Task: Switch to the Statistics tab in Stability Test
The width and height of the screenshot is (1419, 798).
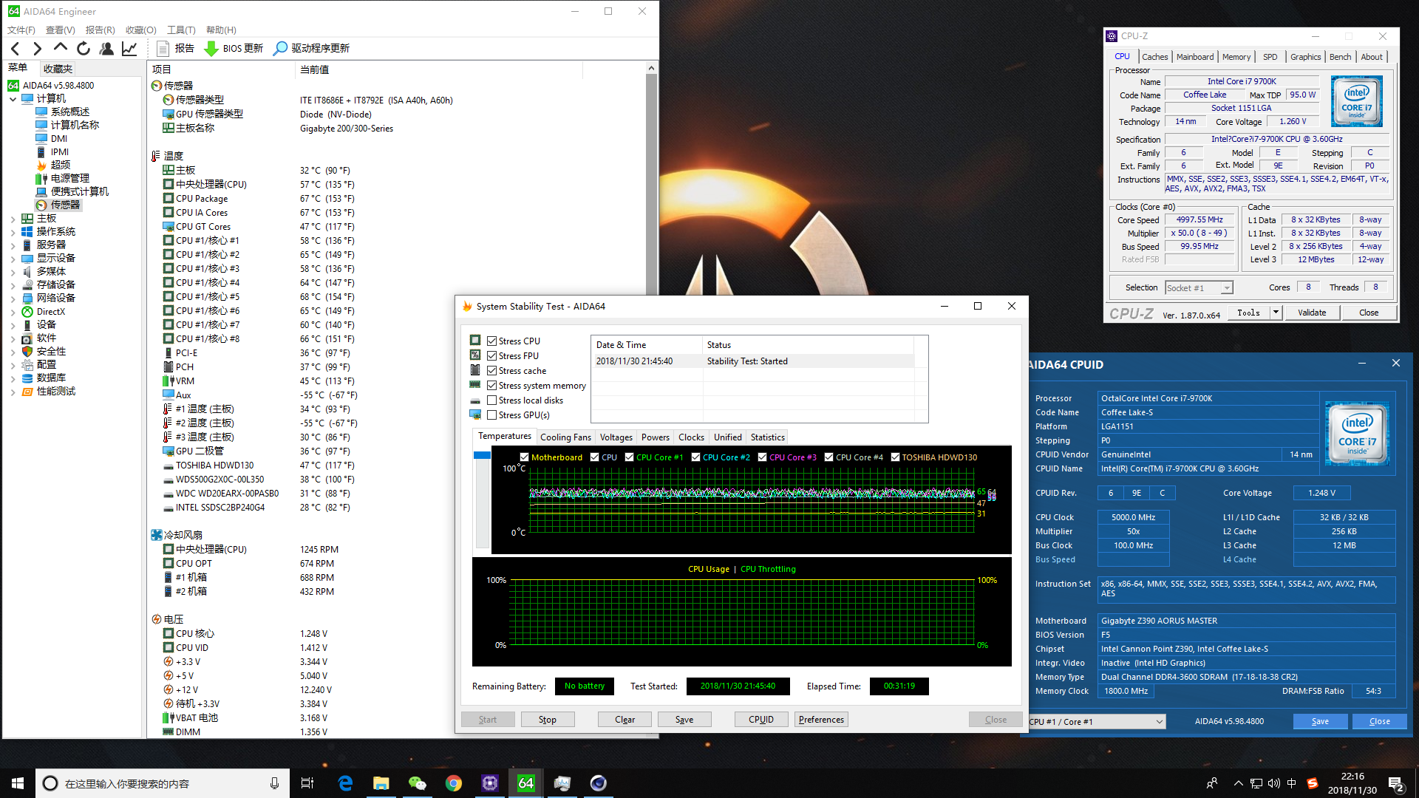Action: point(767,437)
